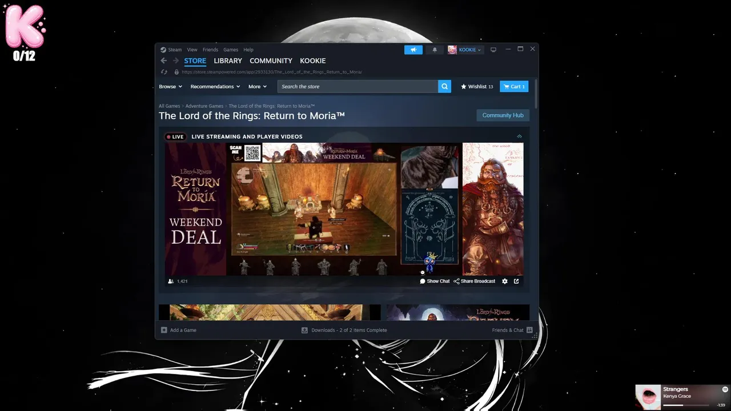This screenshot has width=731, height=411.
Task: Click the 1,421 viewer count text
Action: (x=182, y=281)
